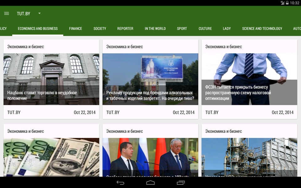Open the hamburger navigation menu
The image size is (301, 188).
coord(7,13)
